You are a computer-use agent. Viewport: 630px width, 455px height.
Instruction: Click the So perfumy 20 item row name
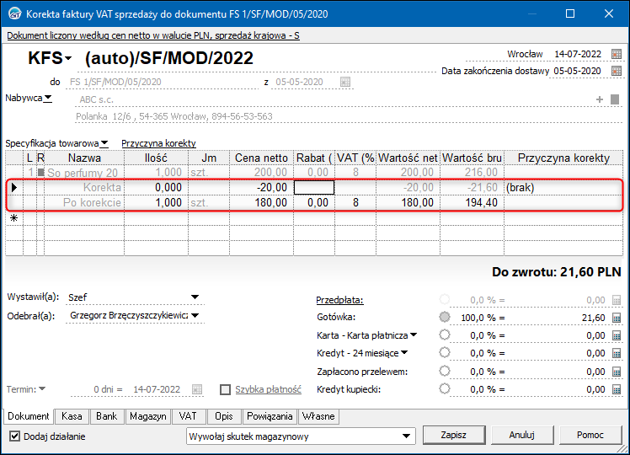[83, 173]
